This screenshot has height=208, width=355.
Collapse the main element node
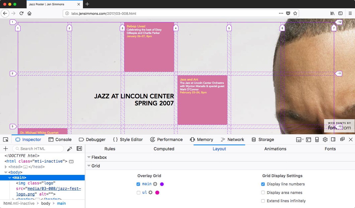click(x=10, y=178)
